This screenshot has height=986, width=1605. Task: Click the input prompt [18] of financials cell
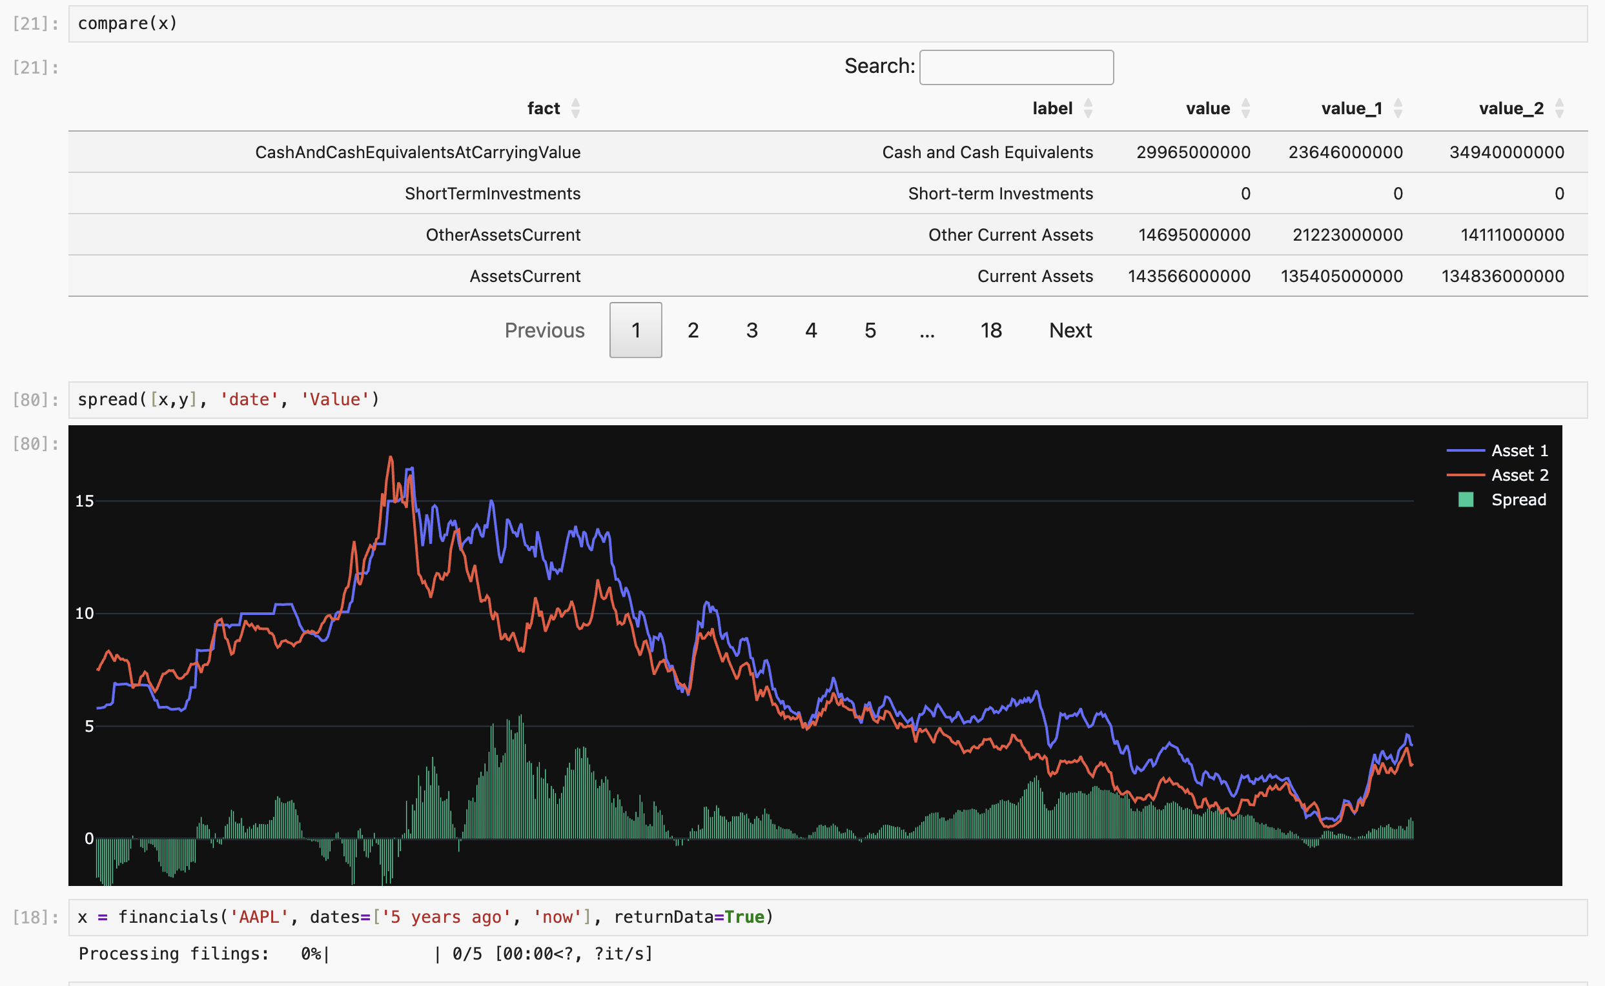click(36, 918)
